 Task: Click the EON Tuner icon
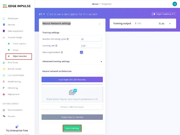[x=4, y=63]
